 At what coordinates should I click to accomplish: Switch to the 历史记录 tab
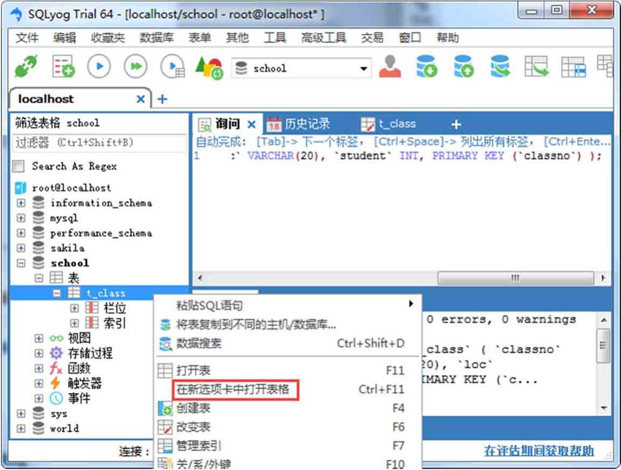click(298, 124)
